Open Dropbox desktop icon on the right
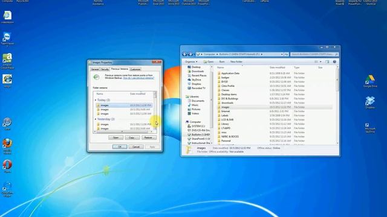 pyautogui.click(x=370, y=102)
